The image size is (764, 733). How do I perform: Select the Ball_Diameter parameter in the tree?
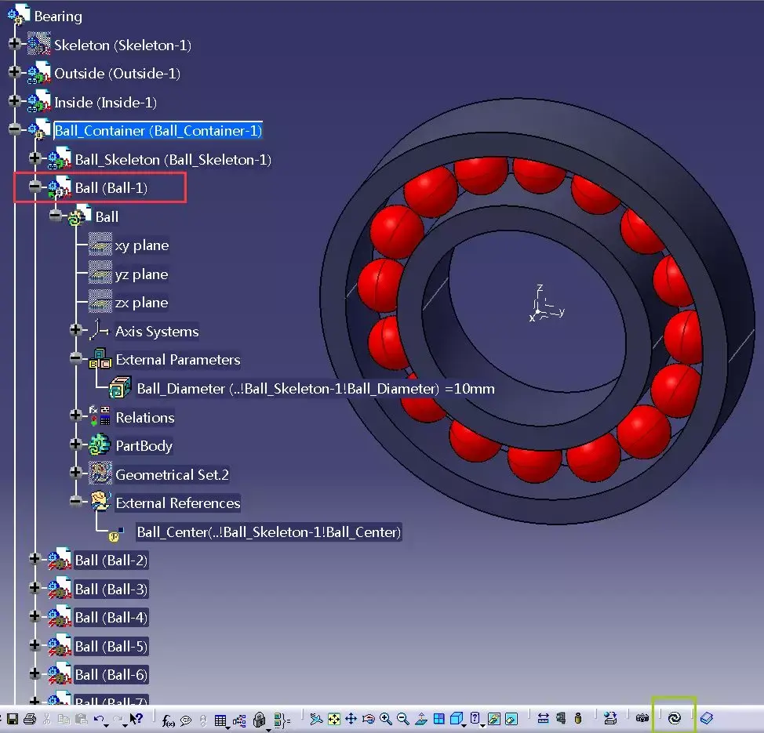pos(235,389)
